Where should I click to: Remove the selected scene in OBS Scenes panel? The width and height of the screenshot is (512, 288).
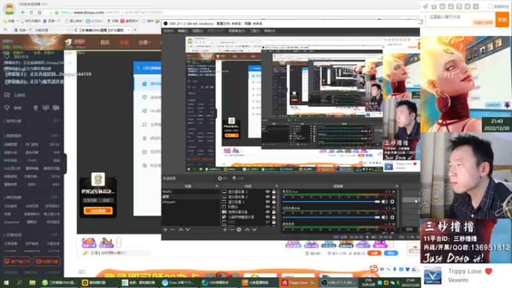[x=172, y=230]
